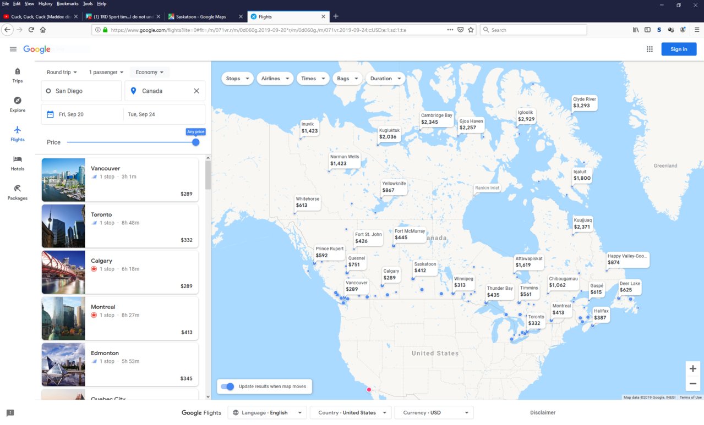Screen dimensions: 704x425
Task: Click the browser back arrow
Action: coord(7,30)
